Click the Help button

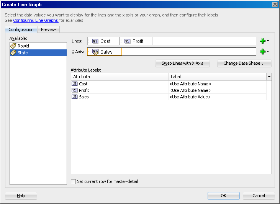(x=21, y=196)
